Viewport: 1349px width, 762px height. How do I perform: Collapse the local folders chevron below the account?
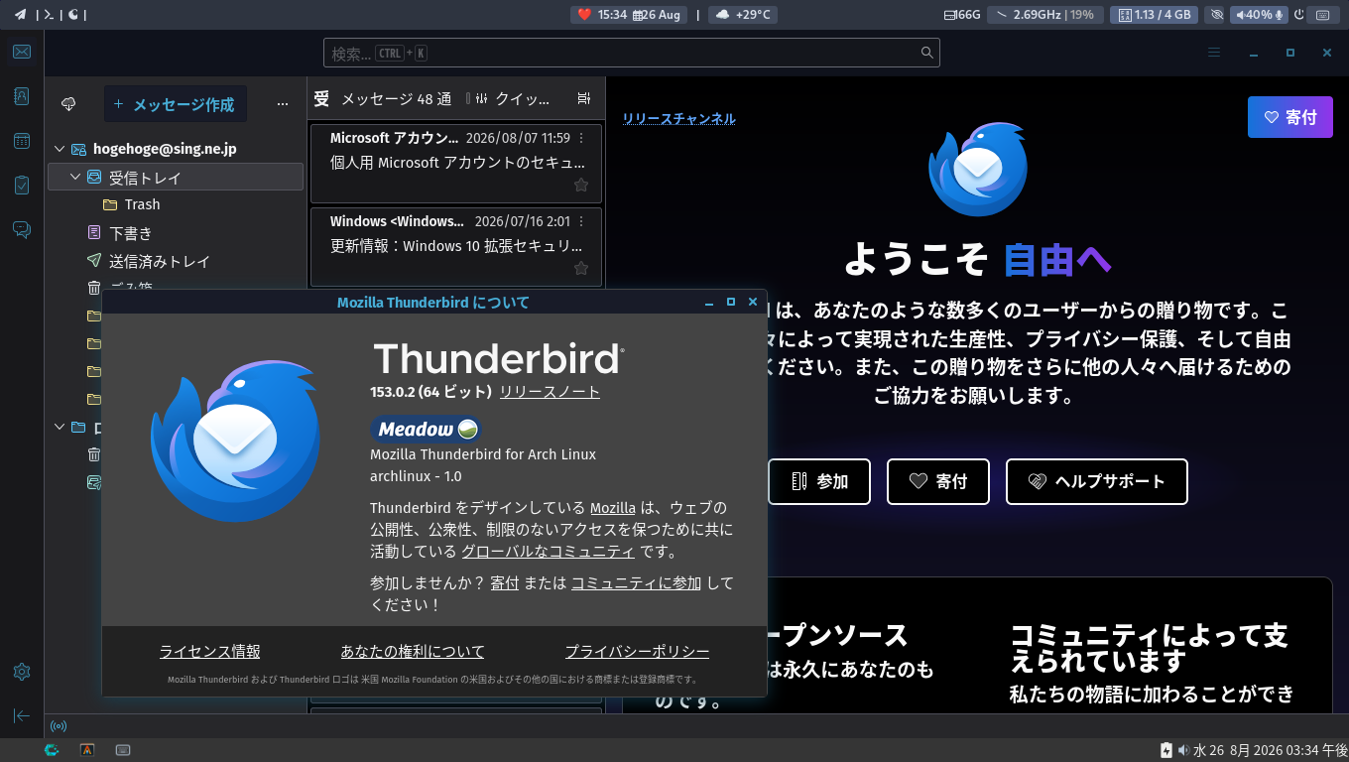click(59, 428)
